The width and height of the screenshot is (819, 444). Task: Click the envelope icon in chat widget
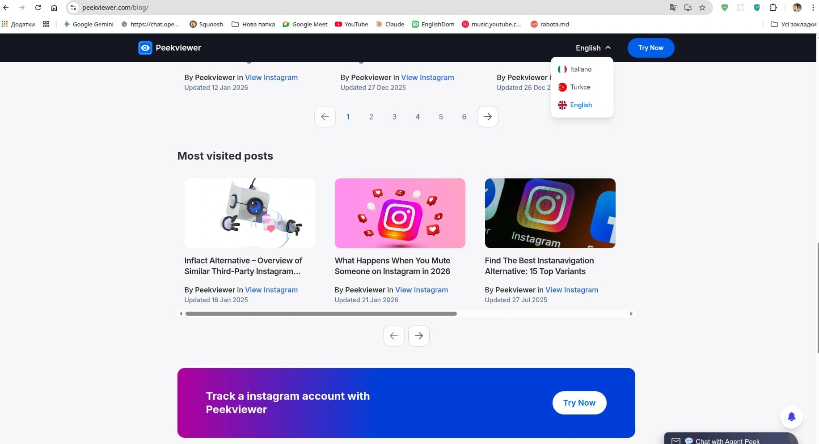[x=676, y=441]
